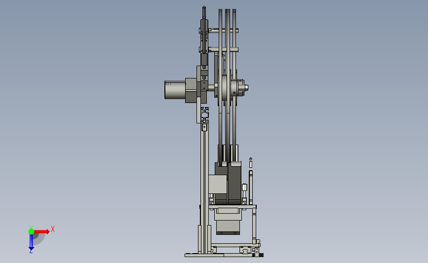Click the red X axis arrow on triad

point(42,231)
